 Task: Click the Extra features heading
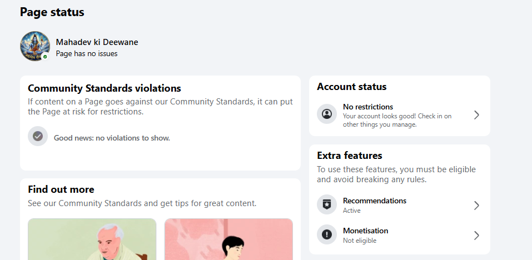(350, 155)
